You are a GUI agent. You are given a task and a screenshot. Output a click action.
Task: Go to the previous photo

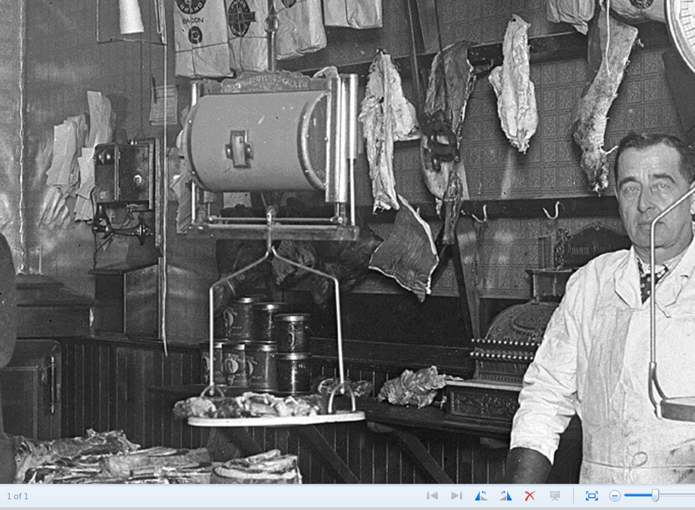click(432, 496)
